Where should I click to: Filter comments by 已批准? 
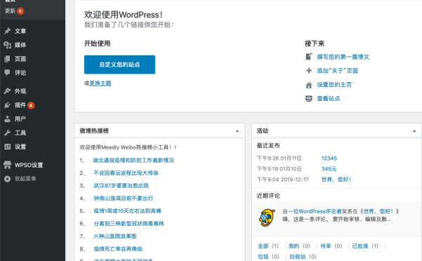[x=360, y=246]
